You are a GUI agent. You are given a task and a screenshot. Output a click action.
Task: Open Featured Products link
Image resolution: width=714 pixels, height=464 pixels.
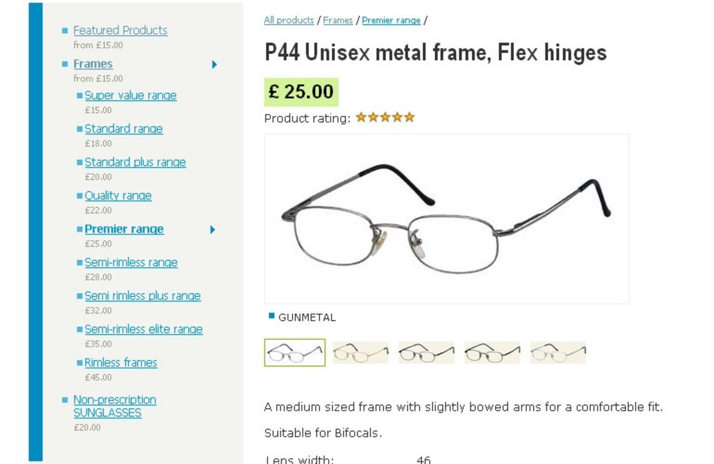(120, 31)
